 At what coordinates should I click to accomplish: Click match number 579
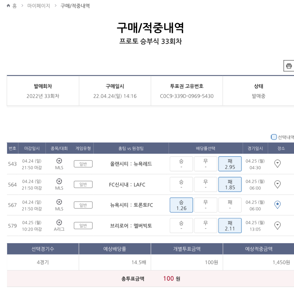coord(13,226)
